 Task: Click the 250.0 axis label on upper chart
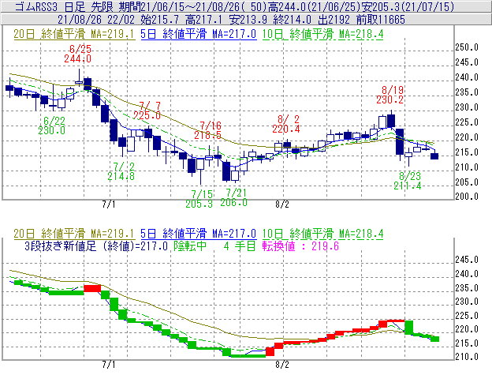(467, 47)
